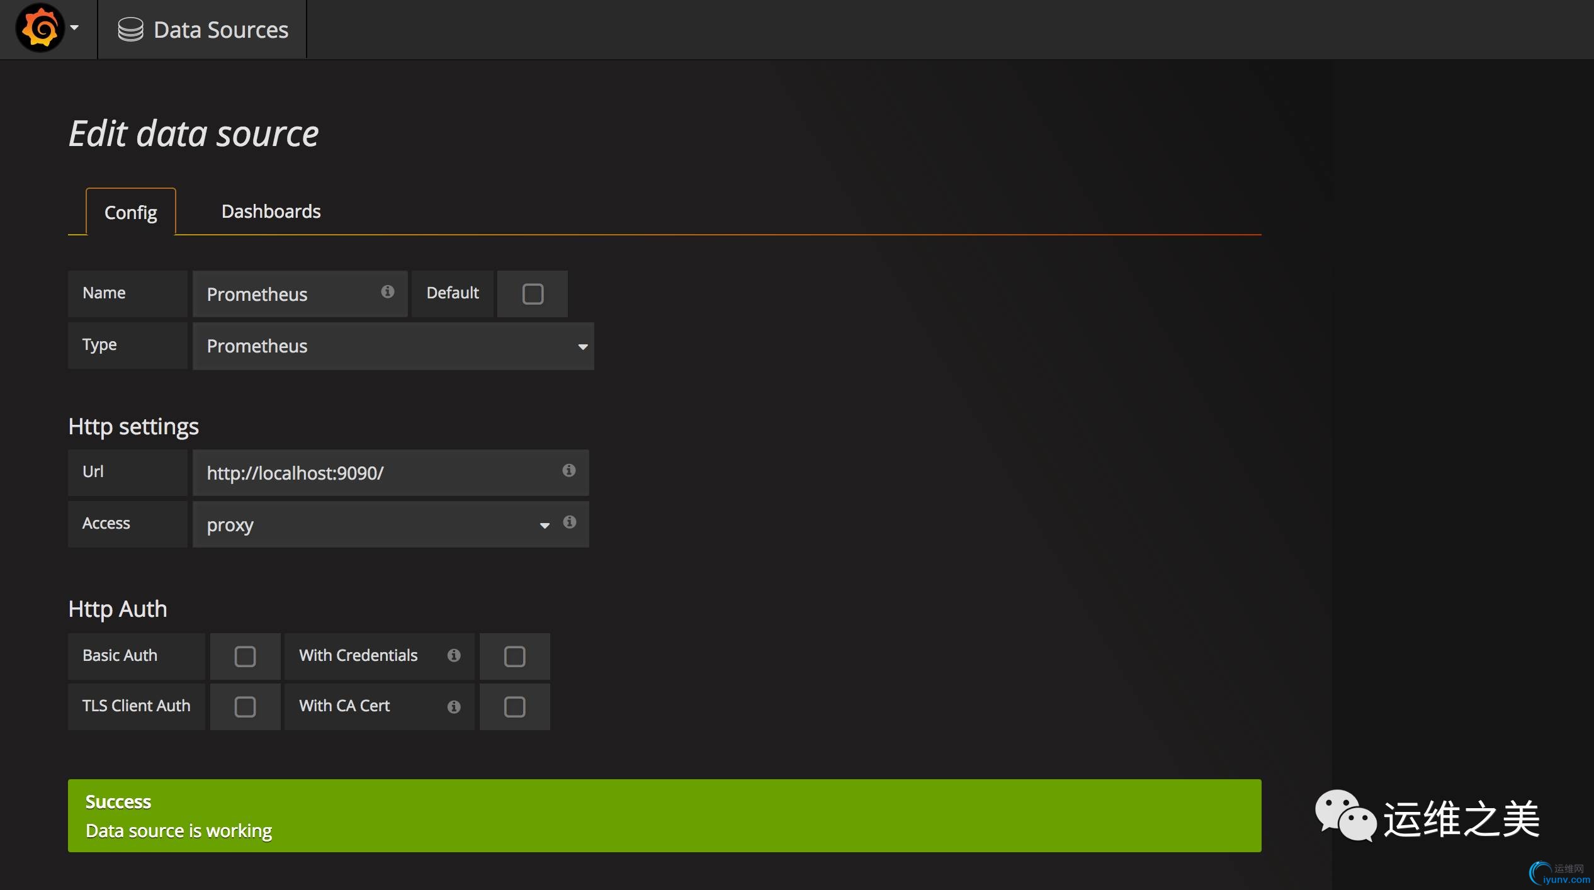Click the 'Http Auth' section heading
The width and height of the screenshot is (1594, 890).
pos(118,609)
